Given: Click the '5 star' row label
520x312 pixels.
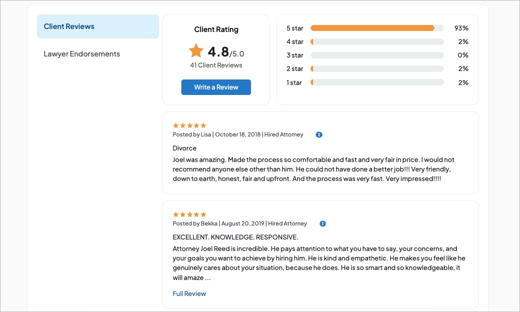Looking at the screenshot, I should tap(295, 28).
